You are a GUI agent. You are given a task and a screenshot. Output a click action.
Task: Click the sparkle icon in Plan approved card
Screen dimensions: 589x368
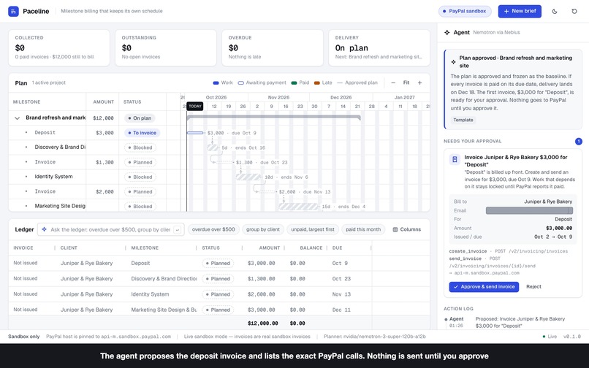[453, 62]
